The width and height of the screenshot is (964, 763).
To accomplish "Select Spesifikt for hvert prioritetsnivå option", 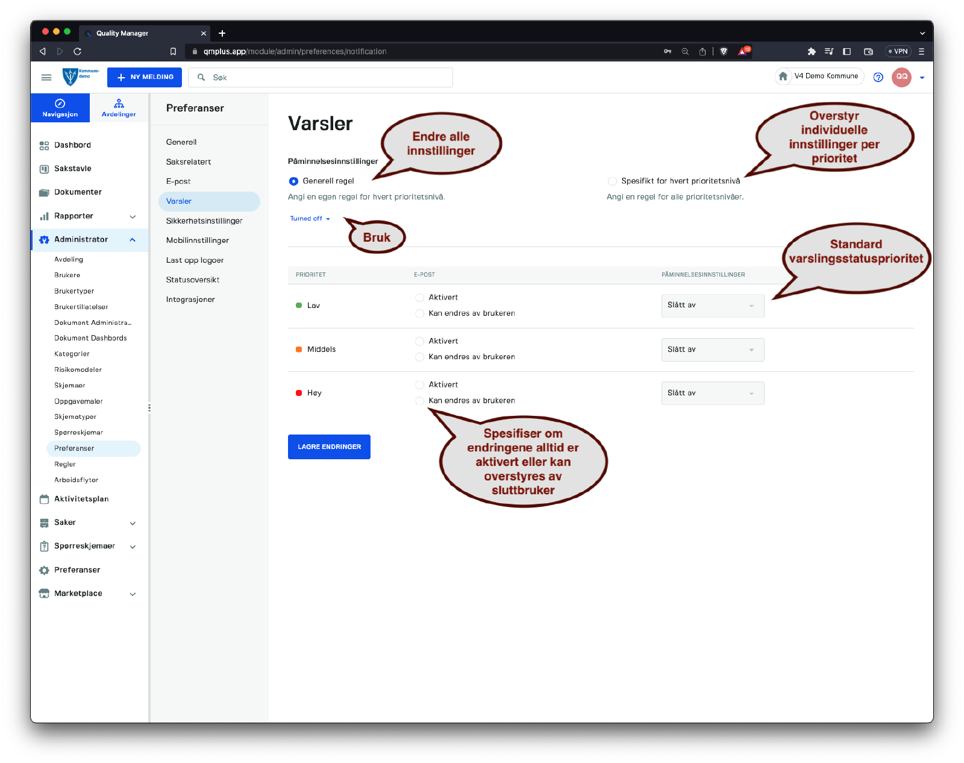I will pos(612,181).
